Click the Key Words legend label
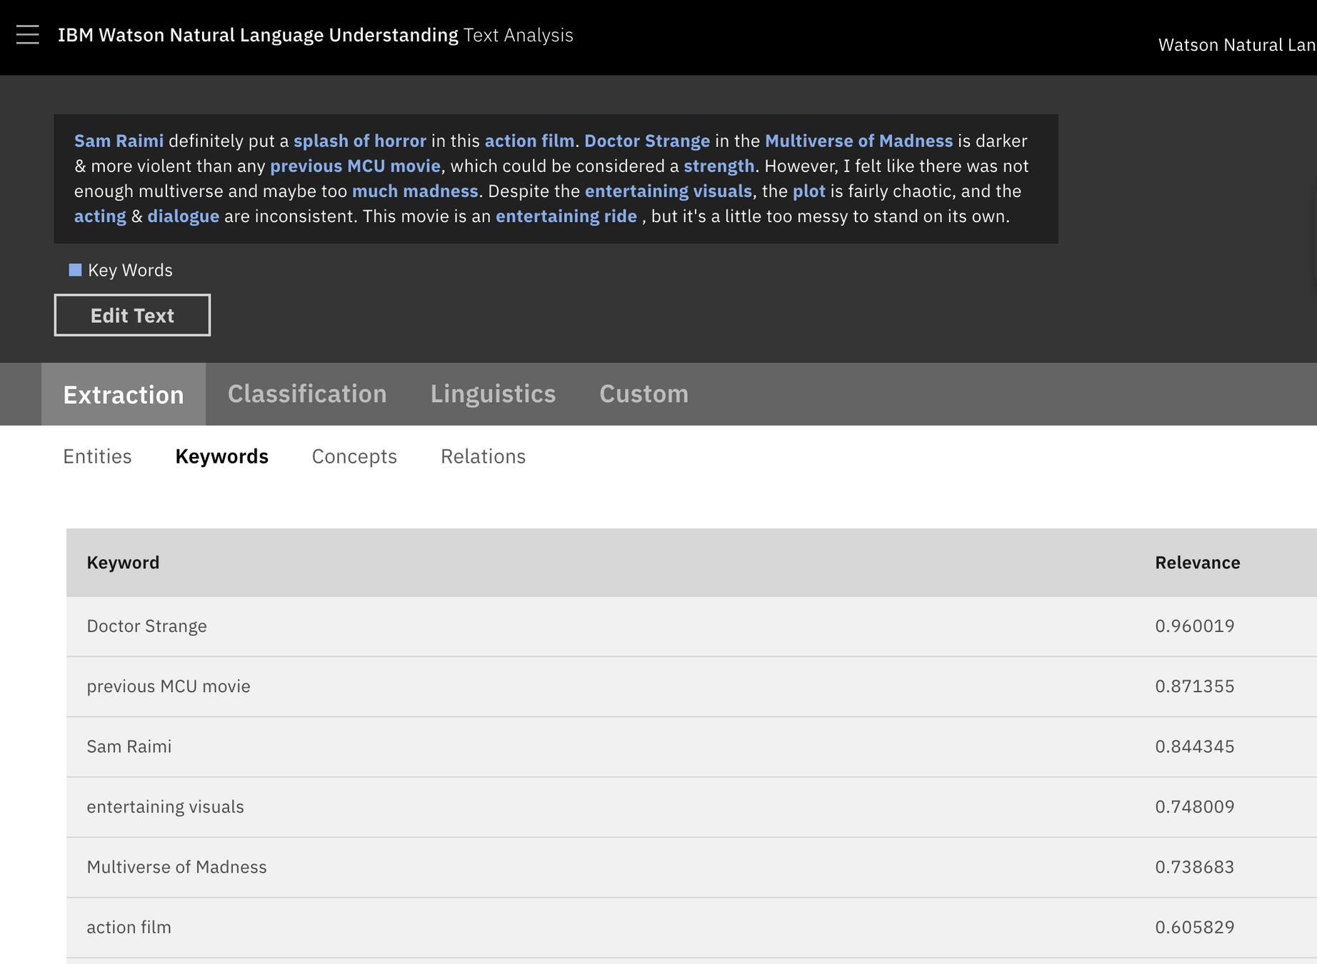Viewport: 1317px width, 964px height. tap(130, 270)
